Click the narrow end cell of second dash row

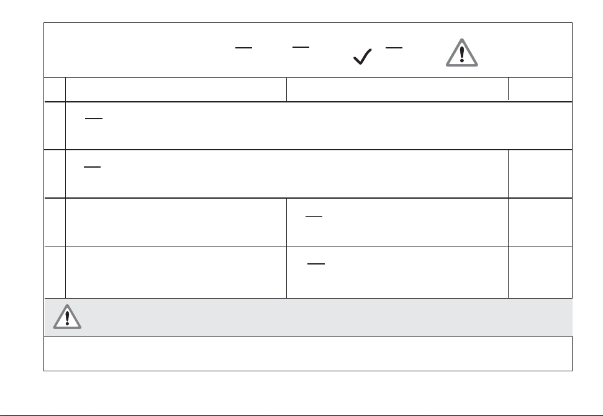pyautogui.click(x=540, y=174)
